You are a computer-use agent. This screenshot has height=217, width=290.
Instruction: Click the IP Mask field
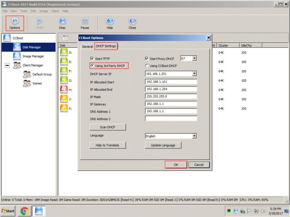(x=171, y=96)
